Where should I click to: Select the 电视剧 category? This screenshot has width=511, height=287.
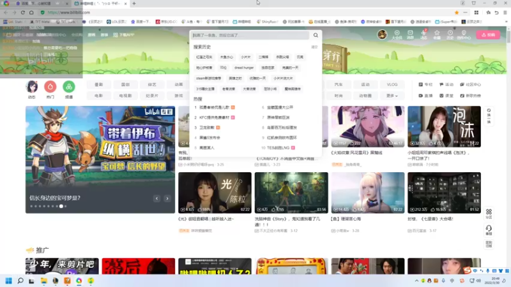tap(125, 96)
